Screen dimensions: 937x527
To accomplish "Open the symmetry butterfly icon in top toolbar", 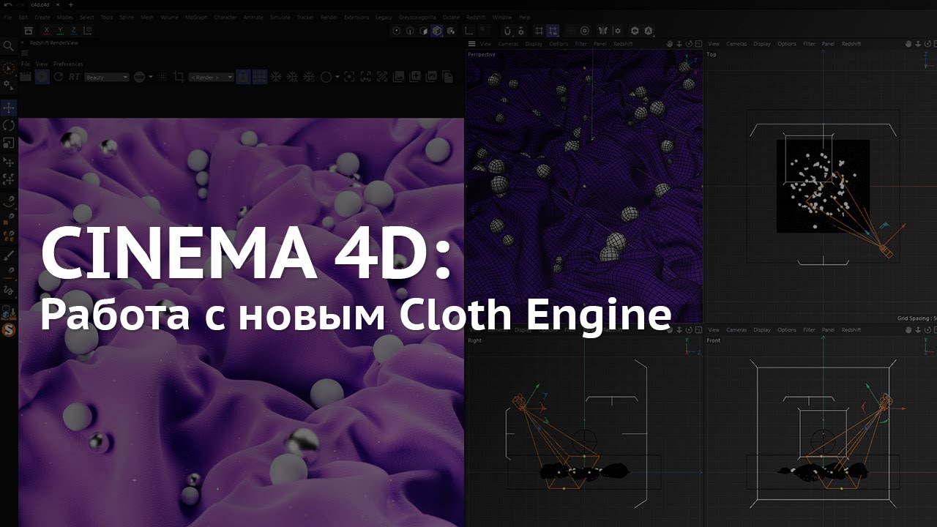I will pyautogui.click(x=603, y=31).
